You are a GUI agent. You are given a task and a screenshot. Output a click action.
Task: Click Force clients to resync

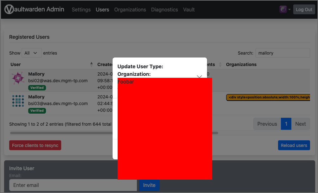coord(35,145)
